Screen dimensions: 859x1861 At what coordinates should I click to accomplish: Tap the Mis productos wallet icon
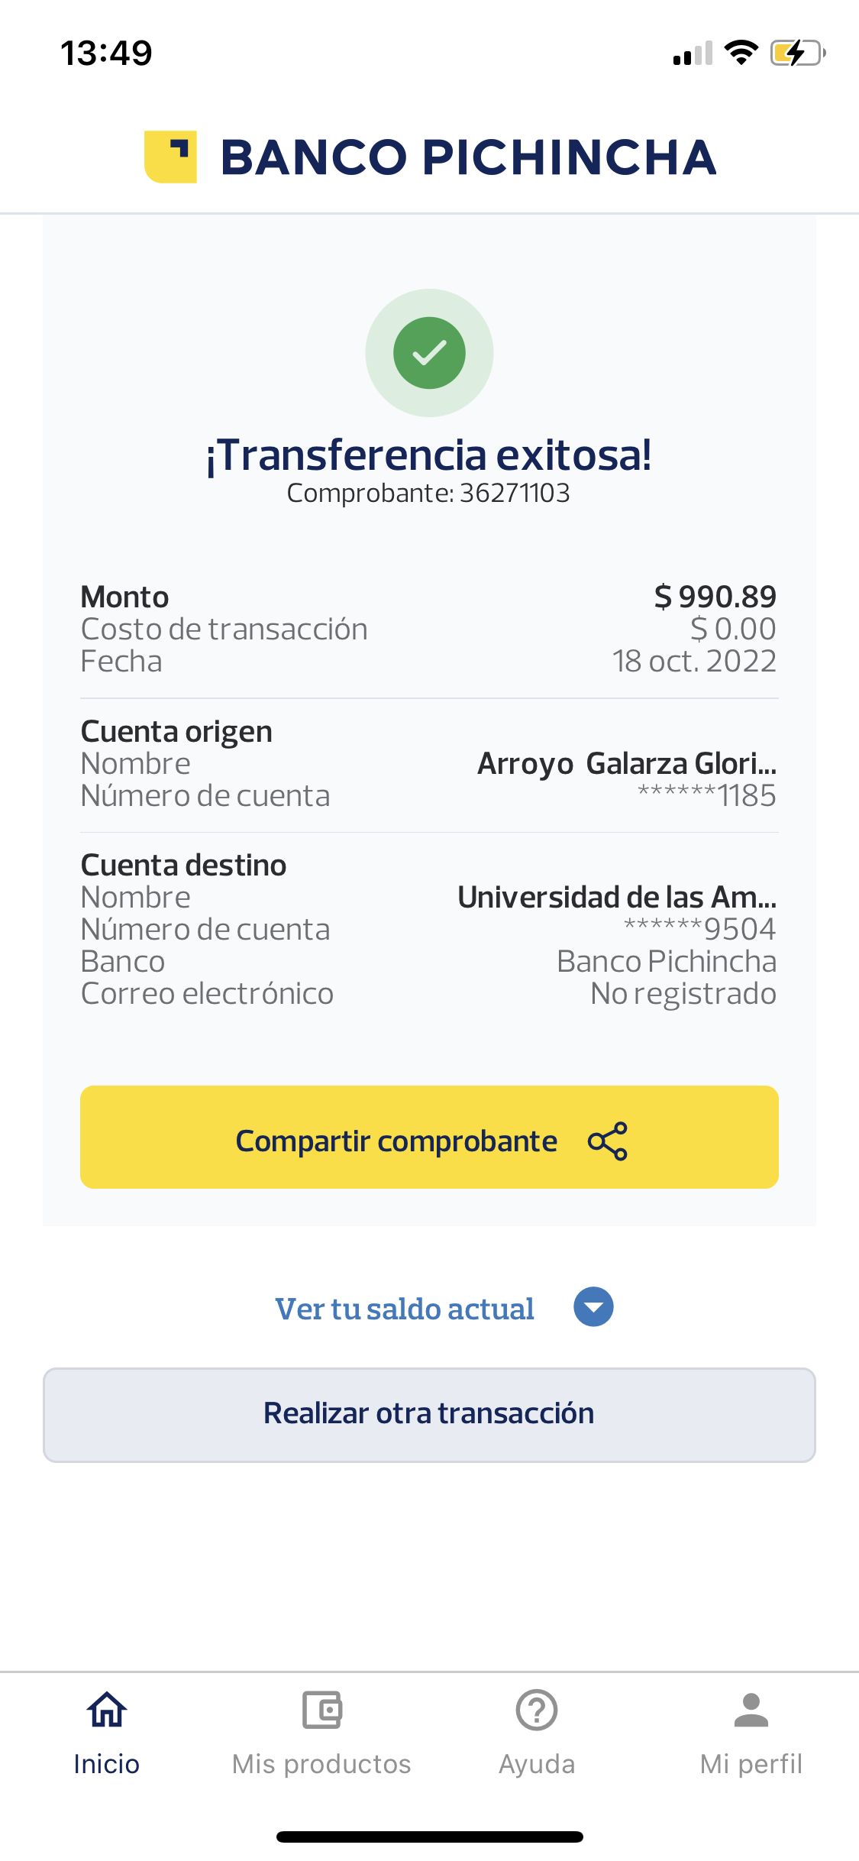point(321,1711)
